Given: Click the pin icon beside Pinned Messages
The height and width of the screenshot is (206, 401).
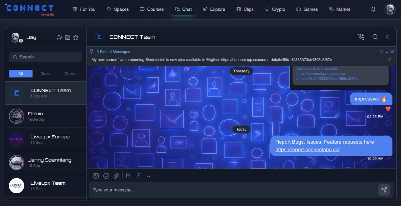Looking at the screenshot, I should 92,52.
